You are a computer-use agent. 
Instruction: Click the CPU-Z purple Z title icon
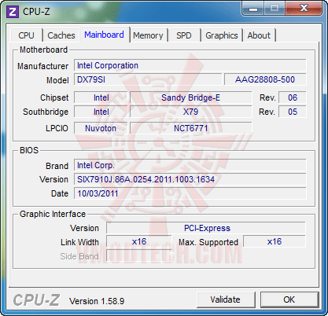coord(13,12)
